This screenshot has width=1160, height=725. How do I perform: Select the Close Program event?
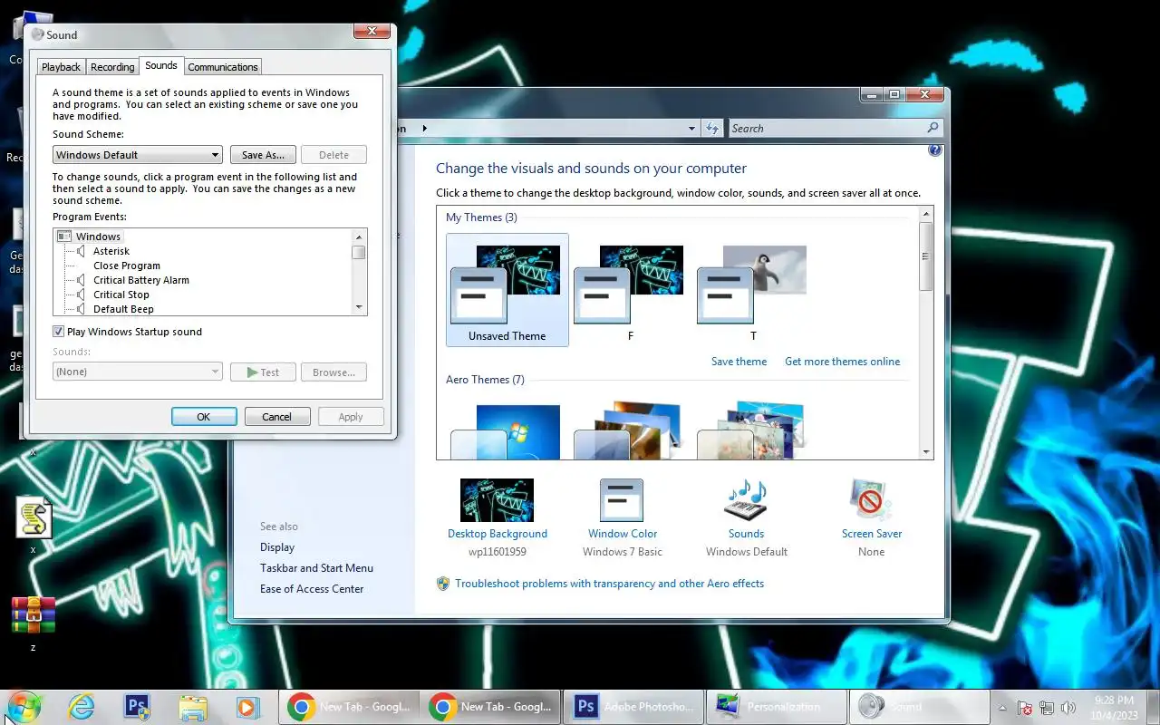[127, 266]
